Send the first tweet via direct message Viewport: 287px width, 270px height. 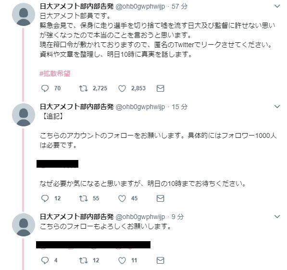click(161, 88)
